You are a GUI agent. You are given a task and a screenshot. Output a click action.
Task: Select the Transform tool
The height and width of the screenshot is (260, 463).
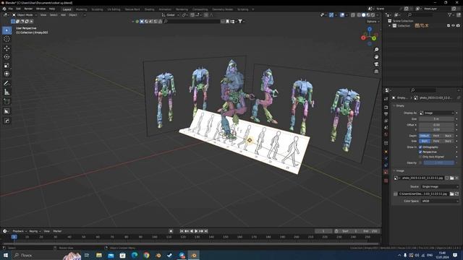[7, 74]
